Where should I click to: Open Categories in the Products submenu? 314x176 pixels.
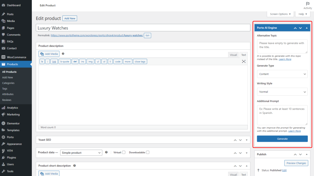8,83
